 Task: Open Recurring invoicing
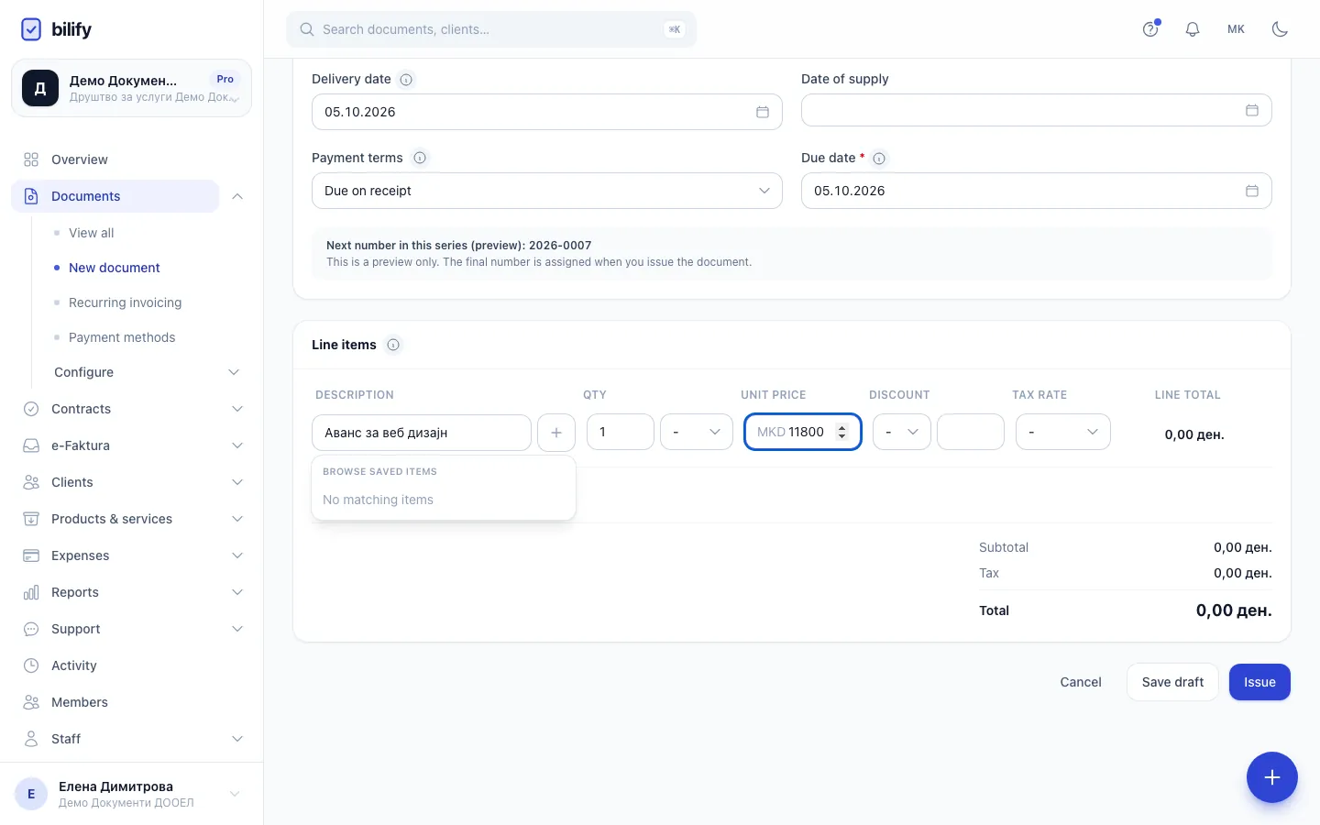point(126,302)
